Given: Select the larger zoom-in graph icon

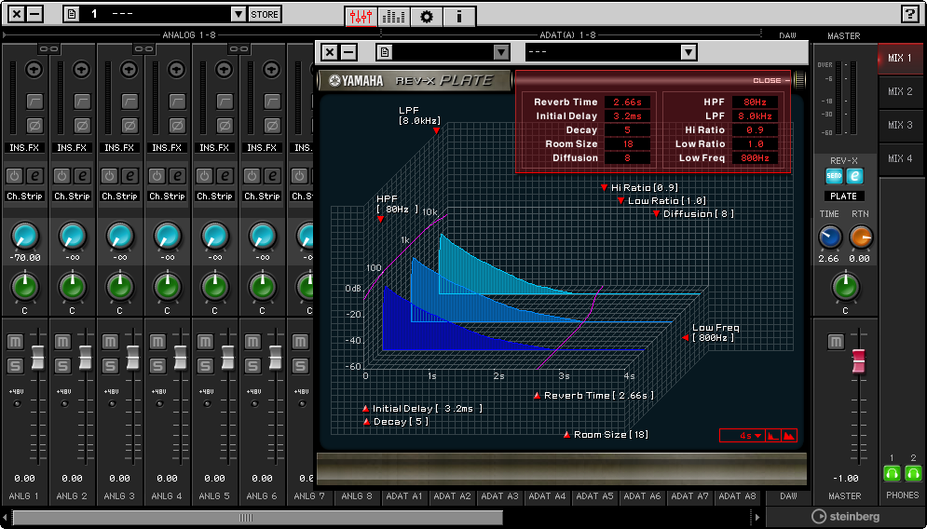Looking at the screenshot, I should [x=789, y=436].
